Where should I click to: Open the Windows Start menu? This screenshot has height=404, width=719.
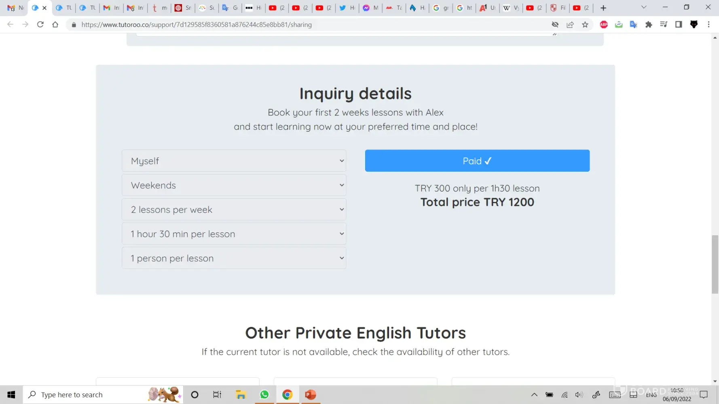point(11,395)
